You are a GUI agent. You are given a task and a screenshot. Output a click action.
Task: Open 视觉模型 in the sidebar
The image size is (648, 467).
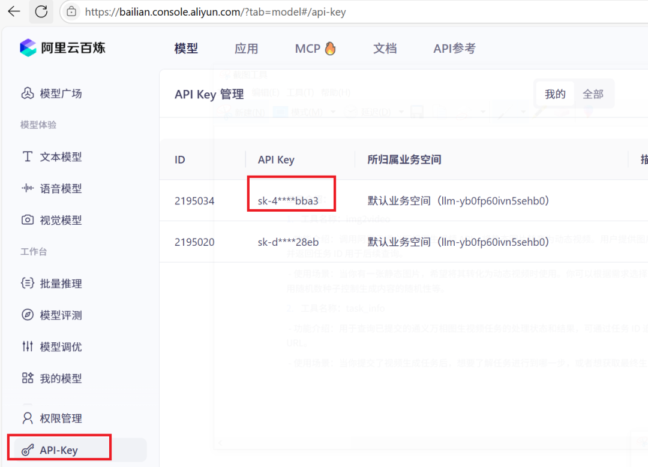(x=61, y=220)
